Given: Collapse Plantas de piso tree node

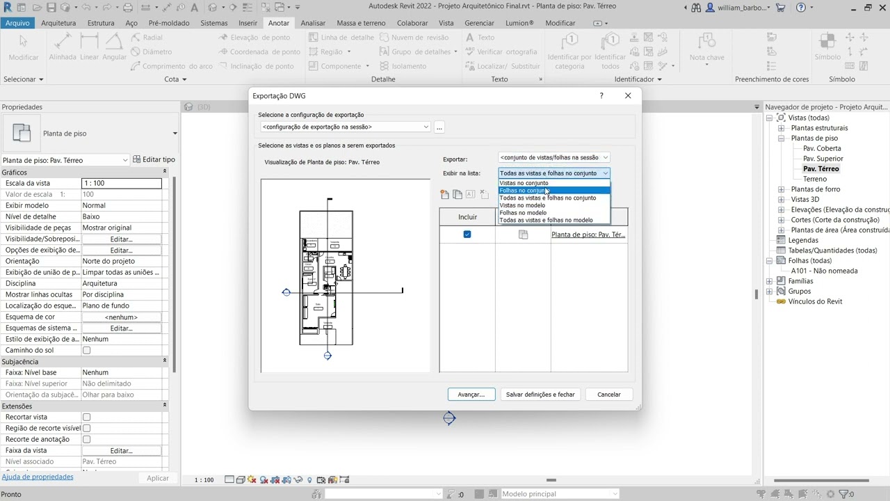Looking at the screenshot, I should tap(781, 138).
